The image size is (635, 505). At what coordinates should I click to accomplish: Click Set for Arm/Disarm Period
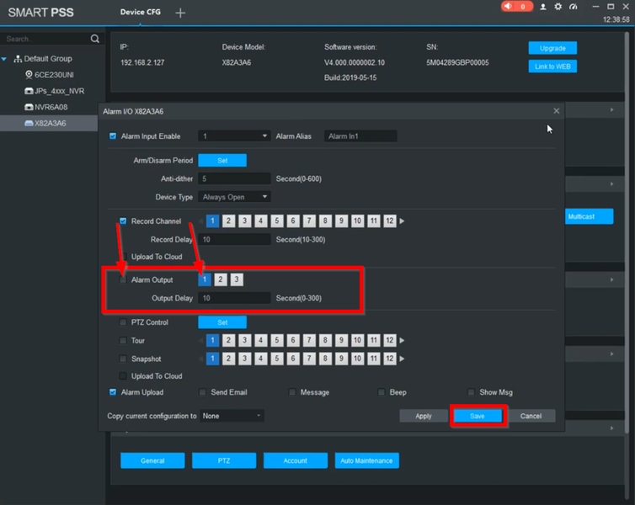(222, 161)
